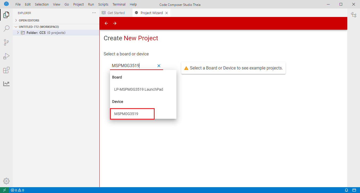This screenshot has width=360, height=193.
Task: Switch to the Get Started tab
Action: [x=116, y=13]
